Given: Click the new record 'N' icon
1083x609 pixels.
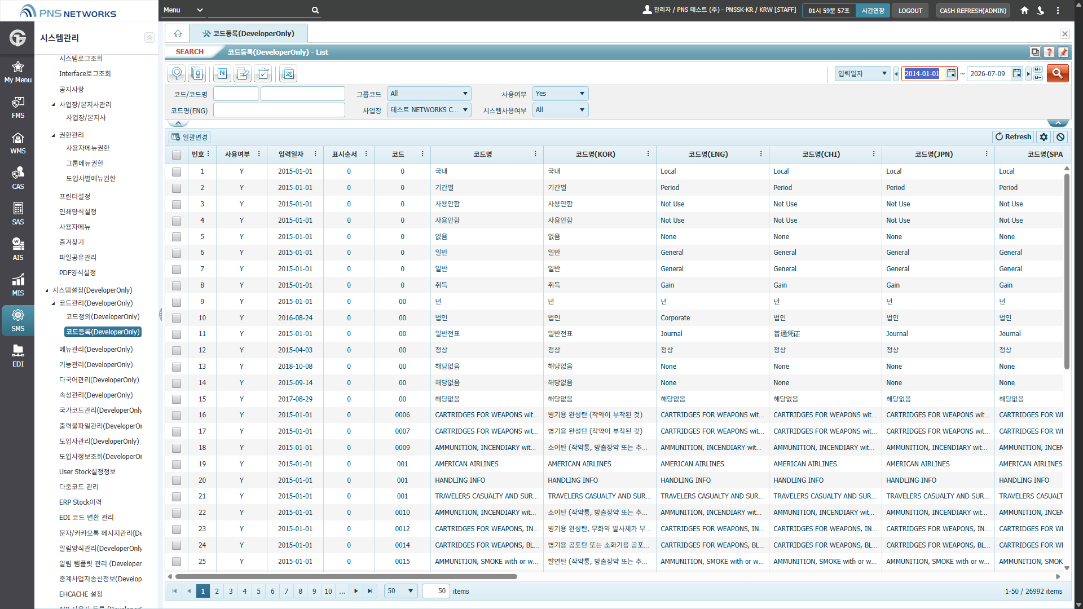Looking at the screenshot, I should pos(222,73).
